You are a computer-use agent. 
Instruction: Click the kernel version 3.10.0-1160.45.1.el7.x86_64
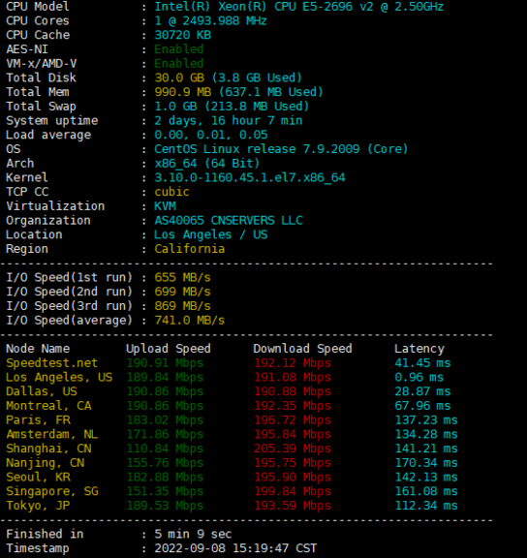pyautogui.click(x=249, y=177)
